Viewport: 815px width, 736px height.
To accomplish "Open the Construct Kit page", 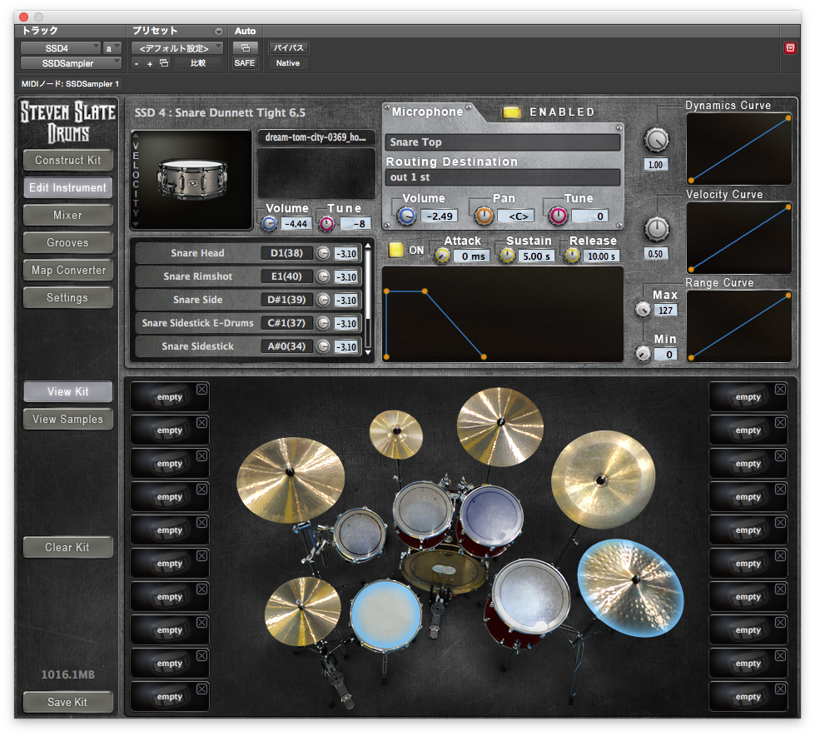I will pos(68,160).
